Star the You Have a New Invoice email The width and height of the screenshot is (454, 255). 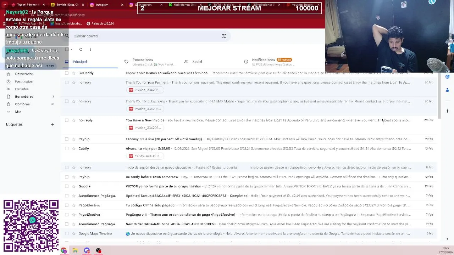click(x=74, y=120)
